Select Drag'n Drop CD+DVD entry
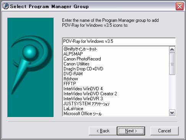The width and height of the screenshot is (186, 140). point(83,69)
